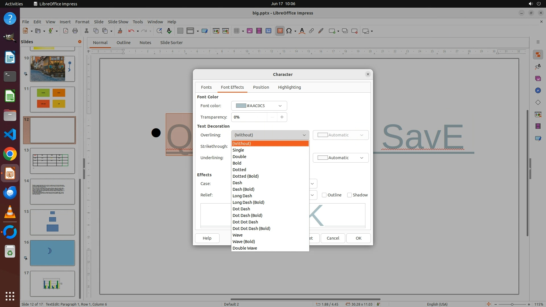
Task: Toggle the Display Grid toolbar icon
Action: click(x=180, y=31)
